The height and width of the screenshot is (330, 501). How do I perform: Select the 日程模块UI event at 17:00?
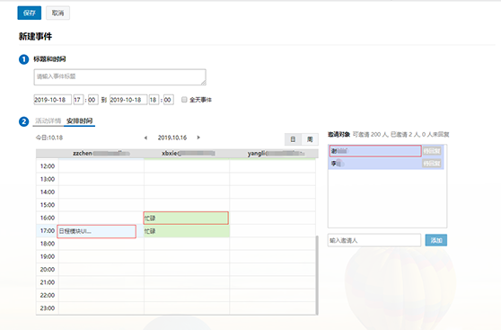[x=96, y=231]
